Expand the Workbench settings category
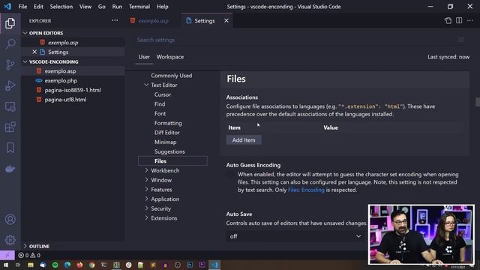Image resolution: width=480 pixels, height=270 pixels. coord(146,170)
